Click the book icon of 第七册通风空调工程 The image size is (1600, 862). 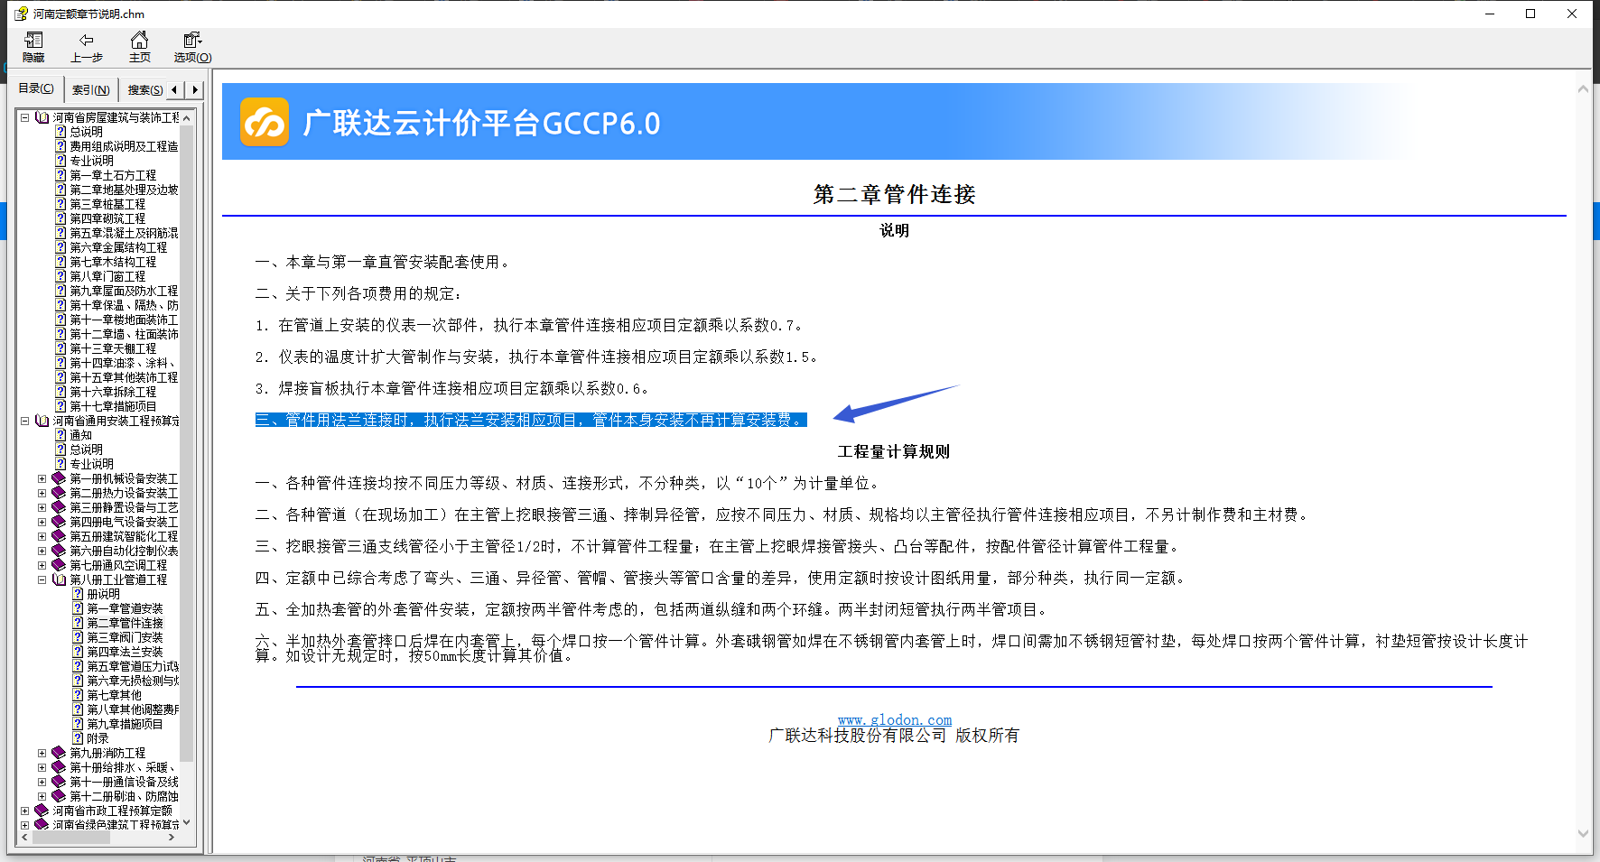pos(59,565)
